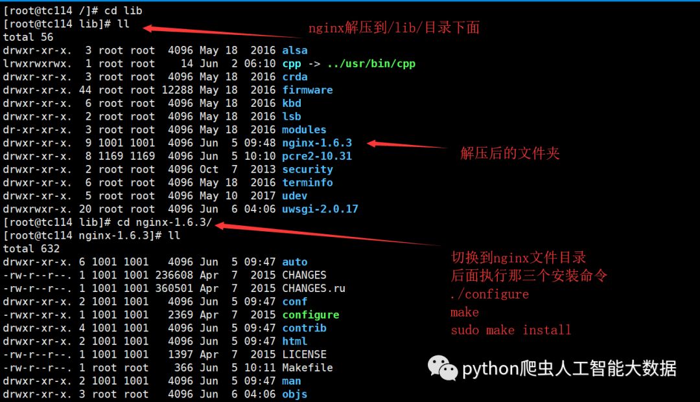Click the dr-xr-xr-x. permissions of modules
This screenshot has height=402, width=700.
pyautogui.click(x=37, y=129)
